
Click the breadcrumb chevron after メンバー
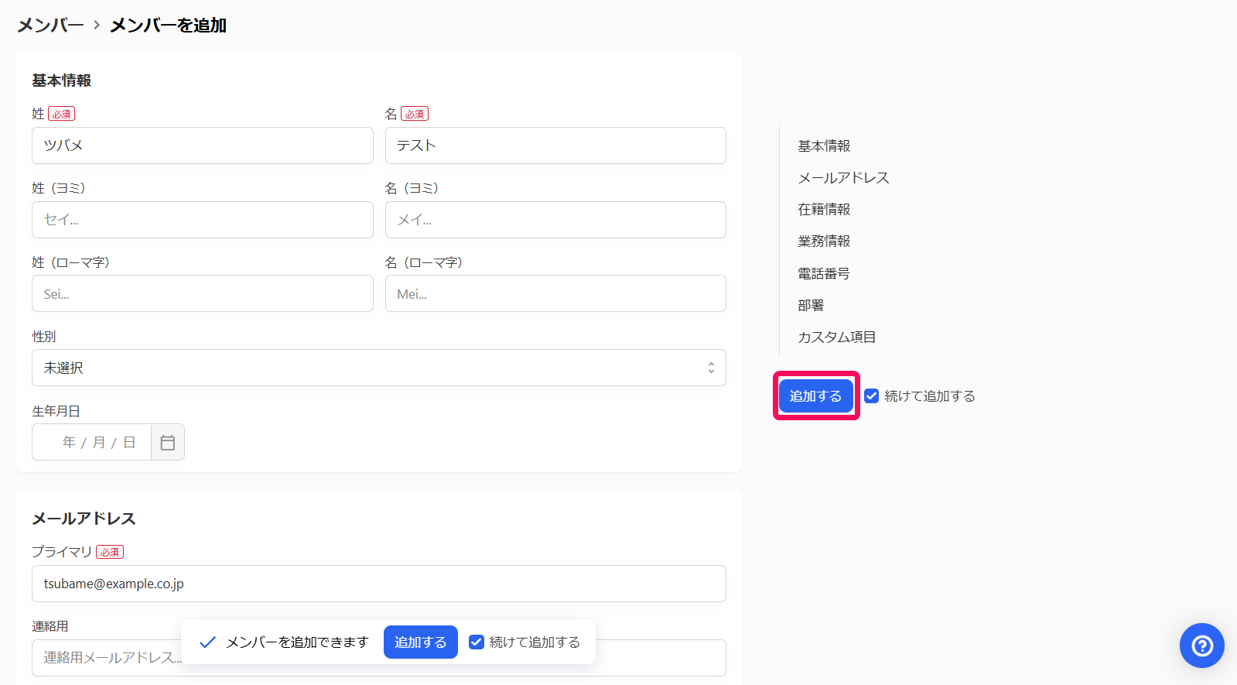(97, 25)
